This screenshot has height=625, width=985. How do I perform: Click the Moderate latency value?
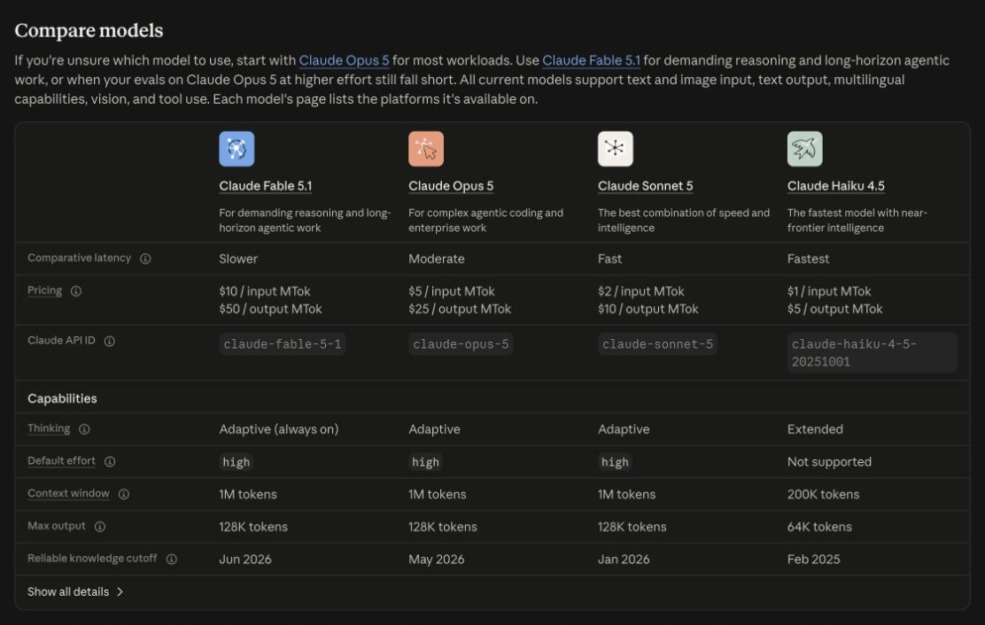437,258
